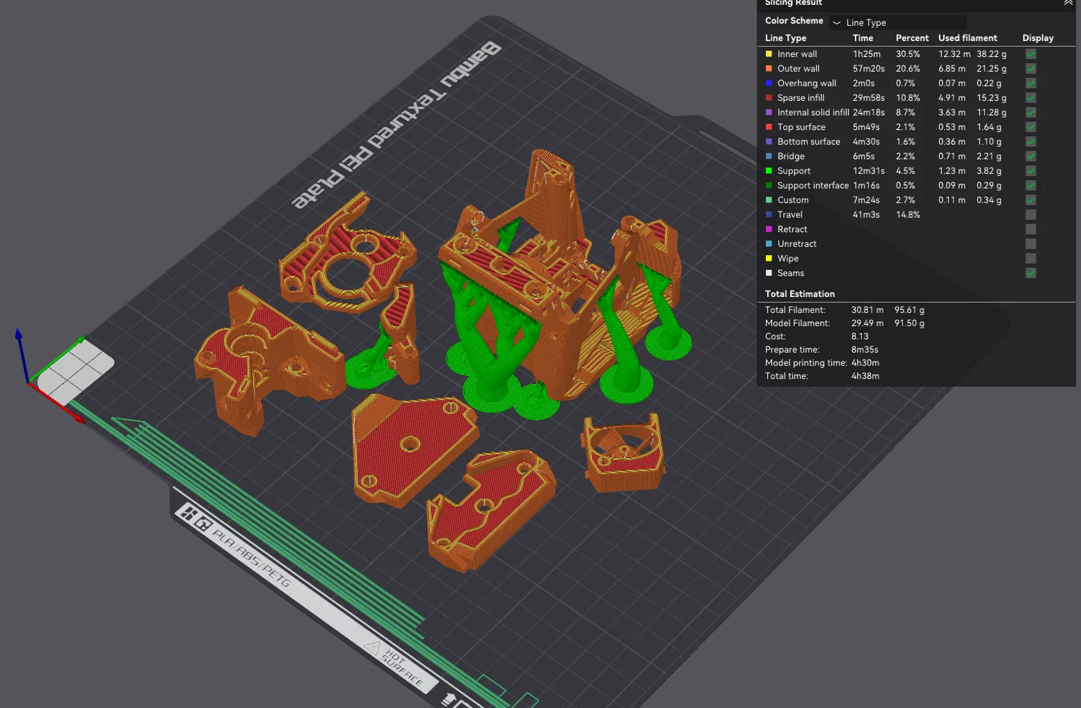Toggle display of Sparse infill lines
This screenshot has width=1081, height=708.
pyautogui.click(x=1031, y=97)
